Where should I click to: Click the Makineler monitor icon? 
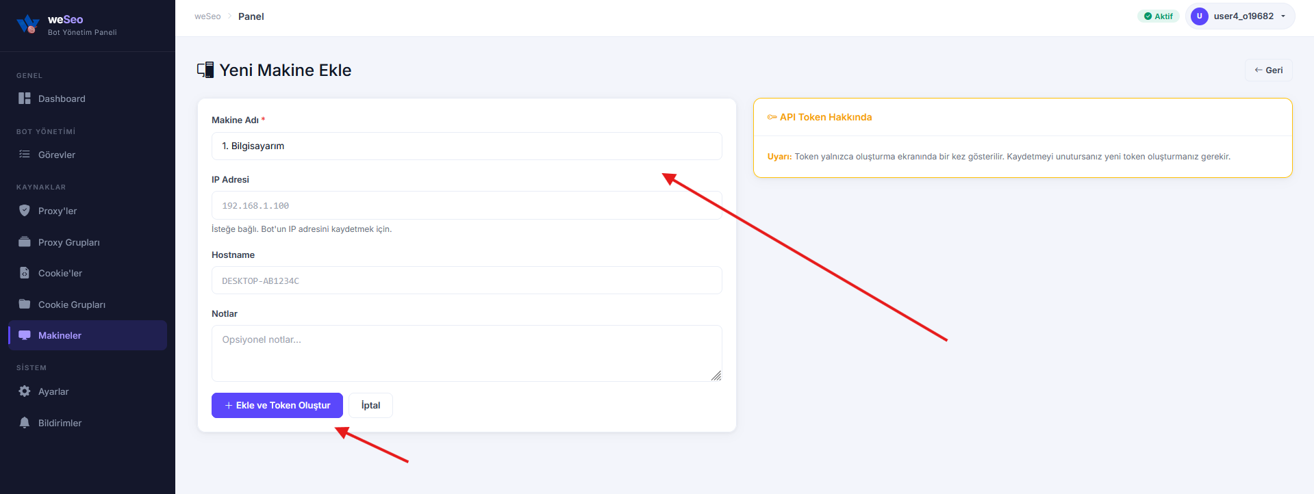25,335
